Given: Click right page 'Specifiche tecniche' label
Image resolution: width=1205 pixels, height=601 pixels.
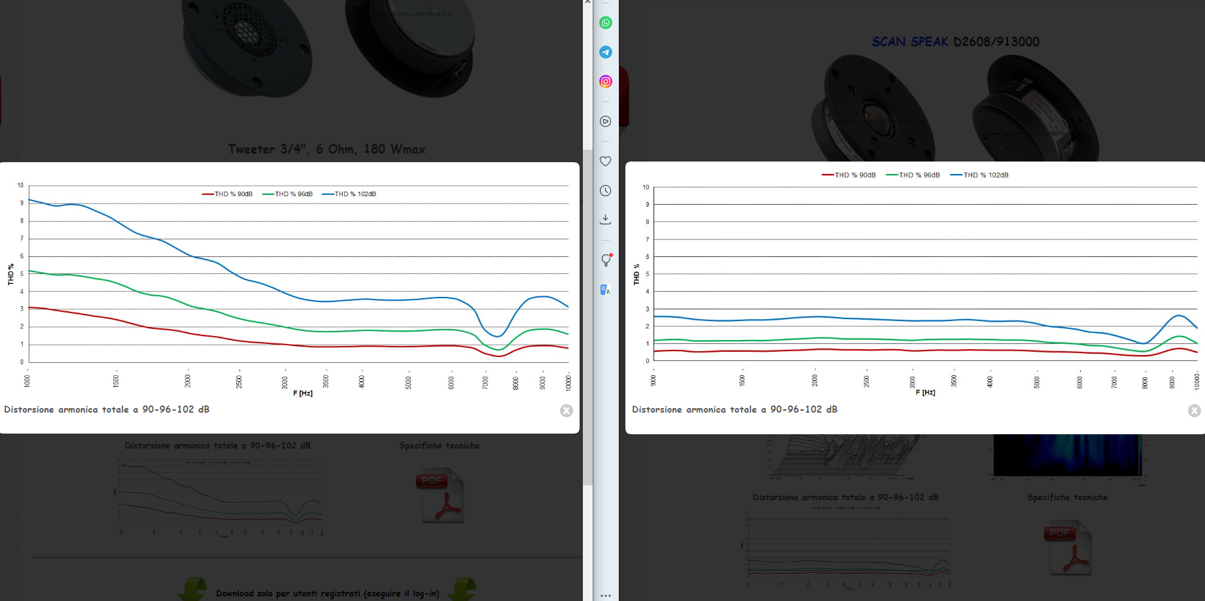Looking at the screenshot, I should pyautogui.click(x=1068, y=497).
